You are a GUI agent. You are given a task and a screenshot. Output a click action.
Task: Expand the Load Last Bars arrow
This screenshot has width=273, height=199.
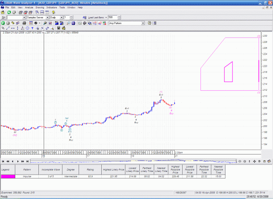point(106,17)
